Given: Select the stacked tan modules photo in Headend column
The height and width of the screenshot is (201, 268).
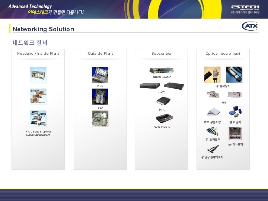Looking at the screenshot, I should coord(38,96).
